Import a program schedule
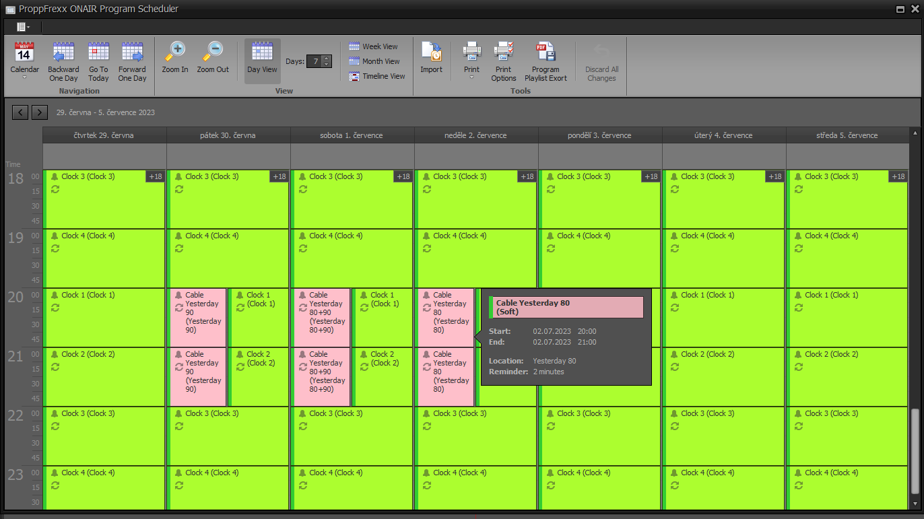Viewport: 924px width, 519px height. click(431, 57)
